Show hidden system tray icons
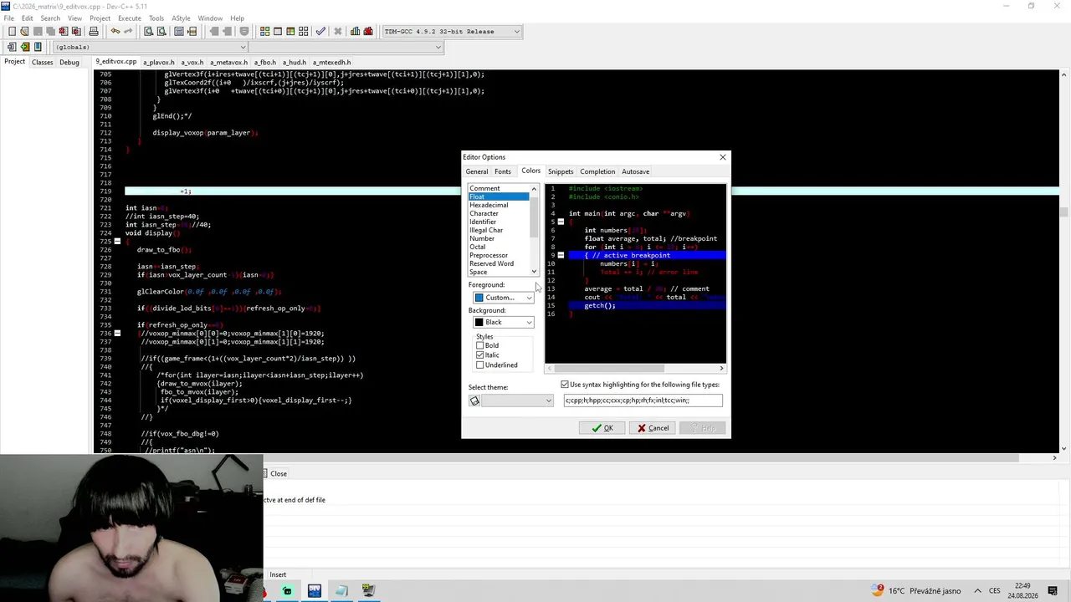Viewport: 1071px width, 602px height. [976, 591]
